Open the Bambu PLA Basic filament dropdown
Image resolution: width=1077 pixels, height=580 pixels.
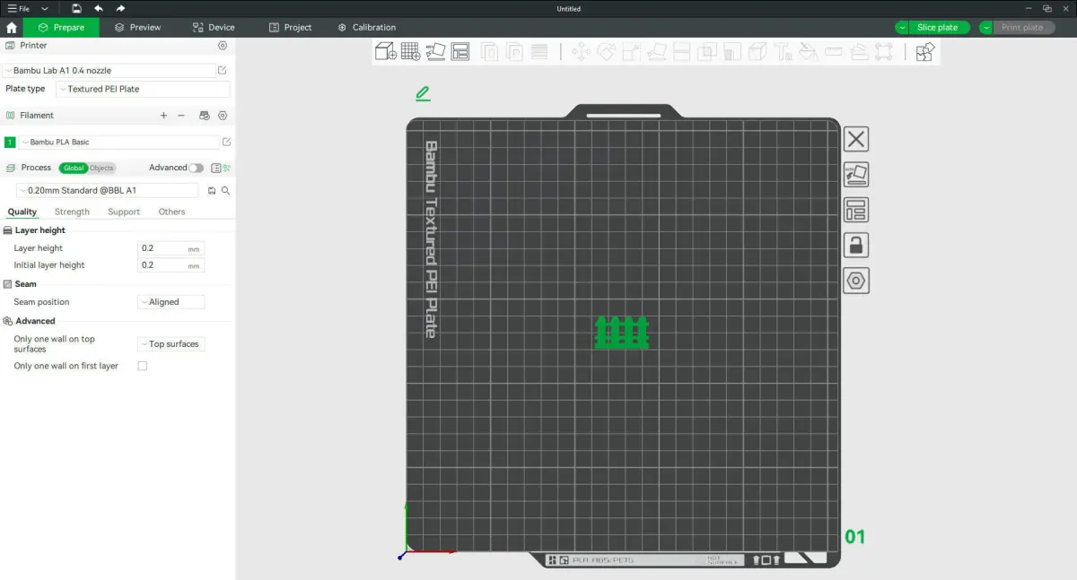click(x=119, y=142)
